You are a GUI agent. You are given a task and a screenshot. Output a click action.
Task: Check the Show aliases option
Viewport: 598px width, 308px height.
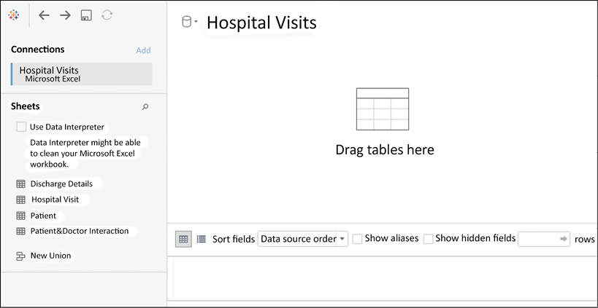[357, 239]
